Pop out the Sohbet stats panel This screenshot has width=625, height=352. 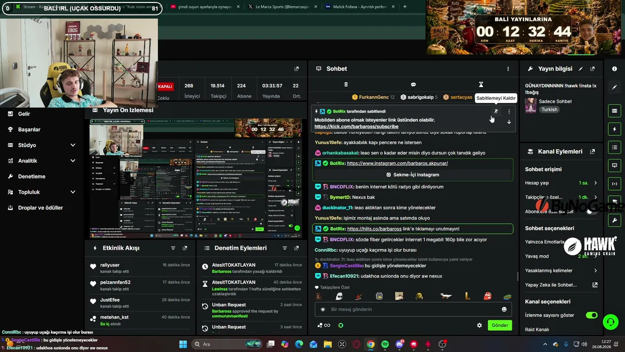click(x=296, y=69)
